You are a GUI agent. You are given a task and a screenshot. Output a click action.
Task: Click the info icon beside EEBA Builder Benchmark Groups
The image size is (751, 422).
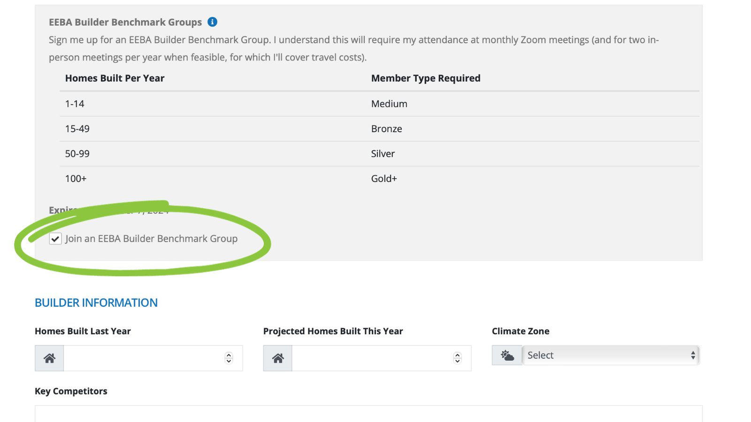[213, 22]
